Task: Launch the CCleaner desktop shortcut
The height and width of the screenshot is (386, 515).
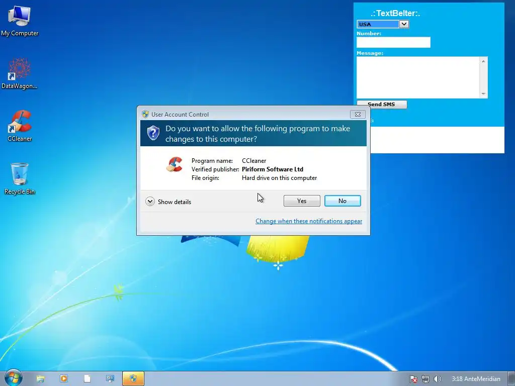Action: [20, 126]
